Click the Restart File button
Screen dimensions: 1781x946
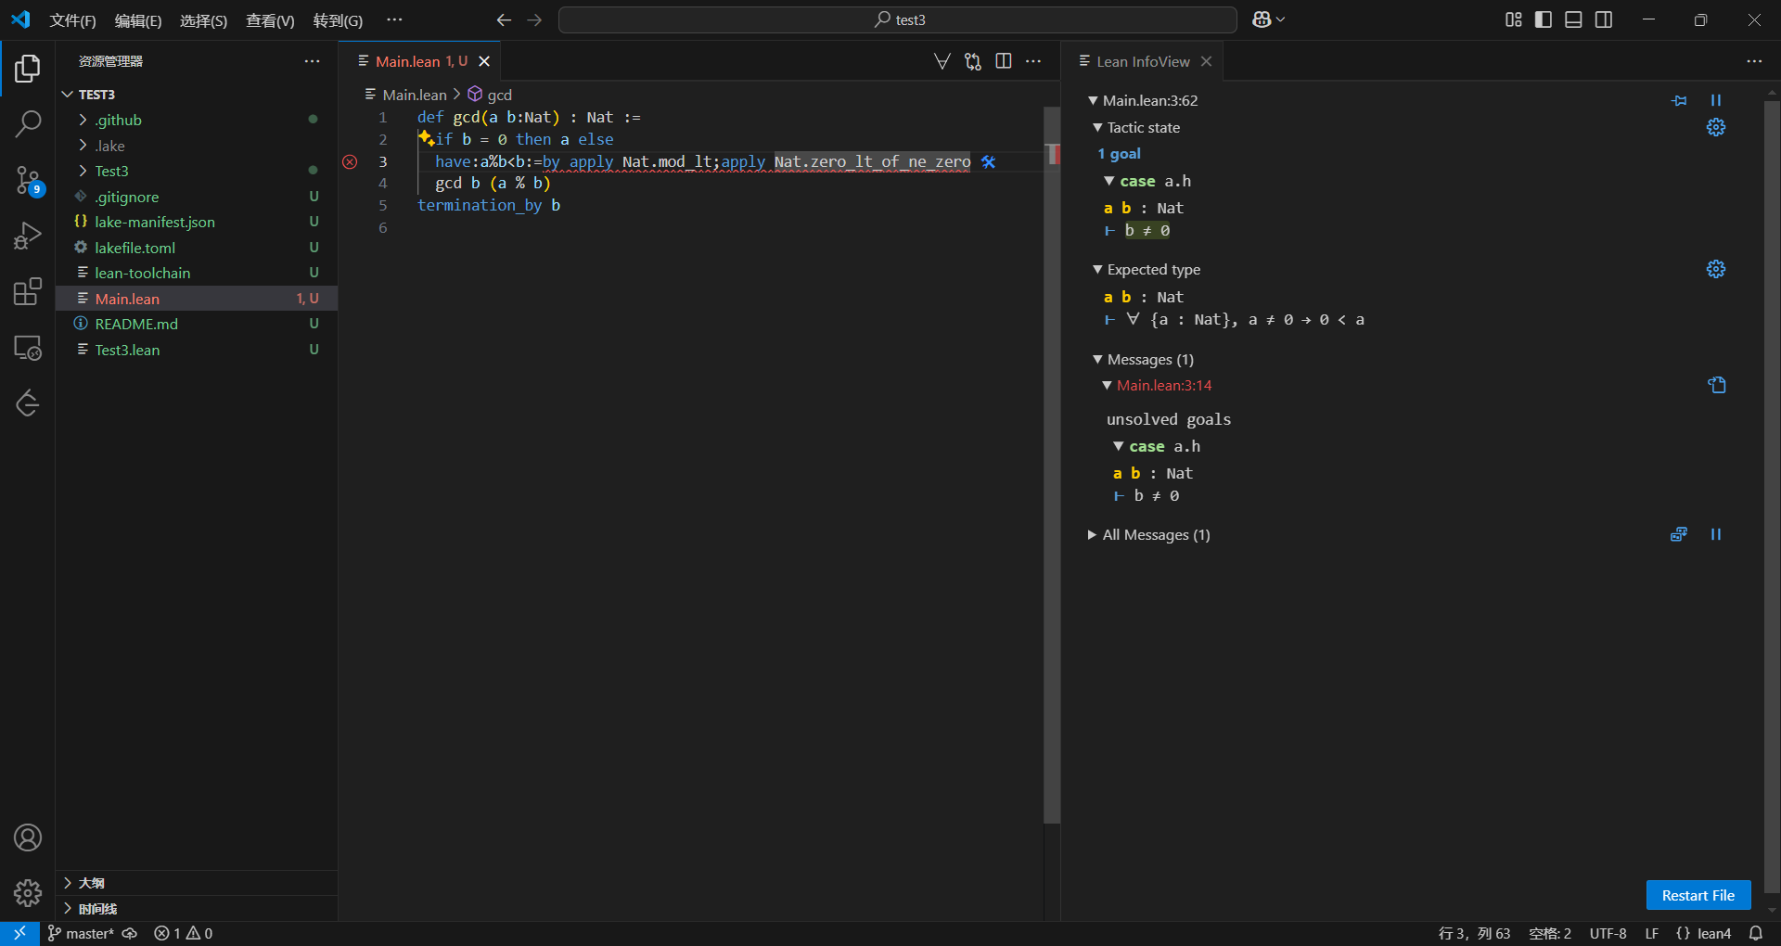tap(1698, 895)
